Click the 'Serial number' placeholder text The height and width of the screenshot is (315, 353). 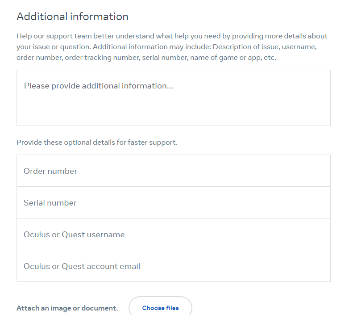click(x=50, y=203)
